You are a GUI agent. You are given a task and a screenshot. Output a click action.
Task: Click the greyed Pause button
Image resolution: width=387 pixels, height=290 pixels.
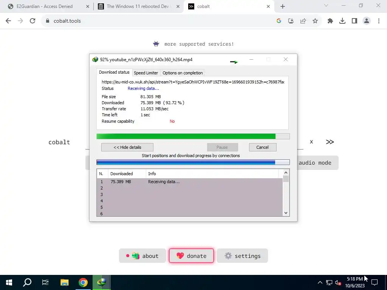222,147
